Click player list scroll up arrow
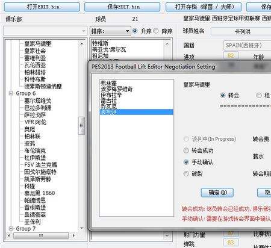The image size is (271, 248). pos(167,43)
